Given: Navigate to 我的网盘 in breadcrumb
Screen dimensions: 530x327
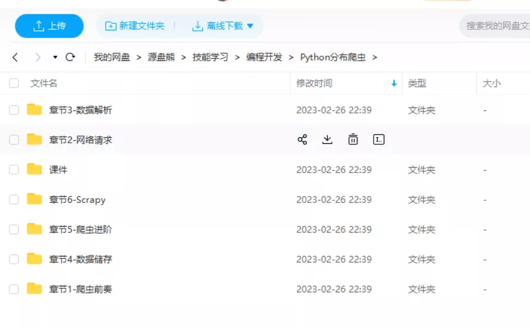Looking at the screenshot, I should point(112,57).
